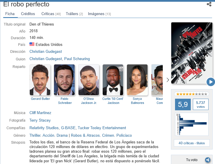Click the 5.737 votos box
Viewport: 215px width, 164px height.
point(201,104)
